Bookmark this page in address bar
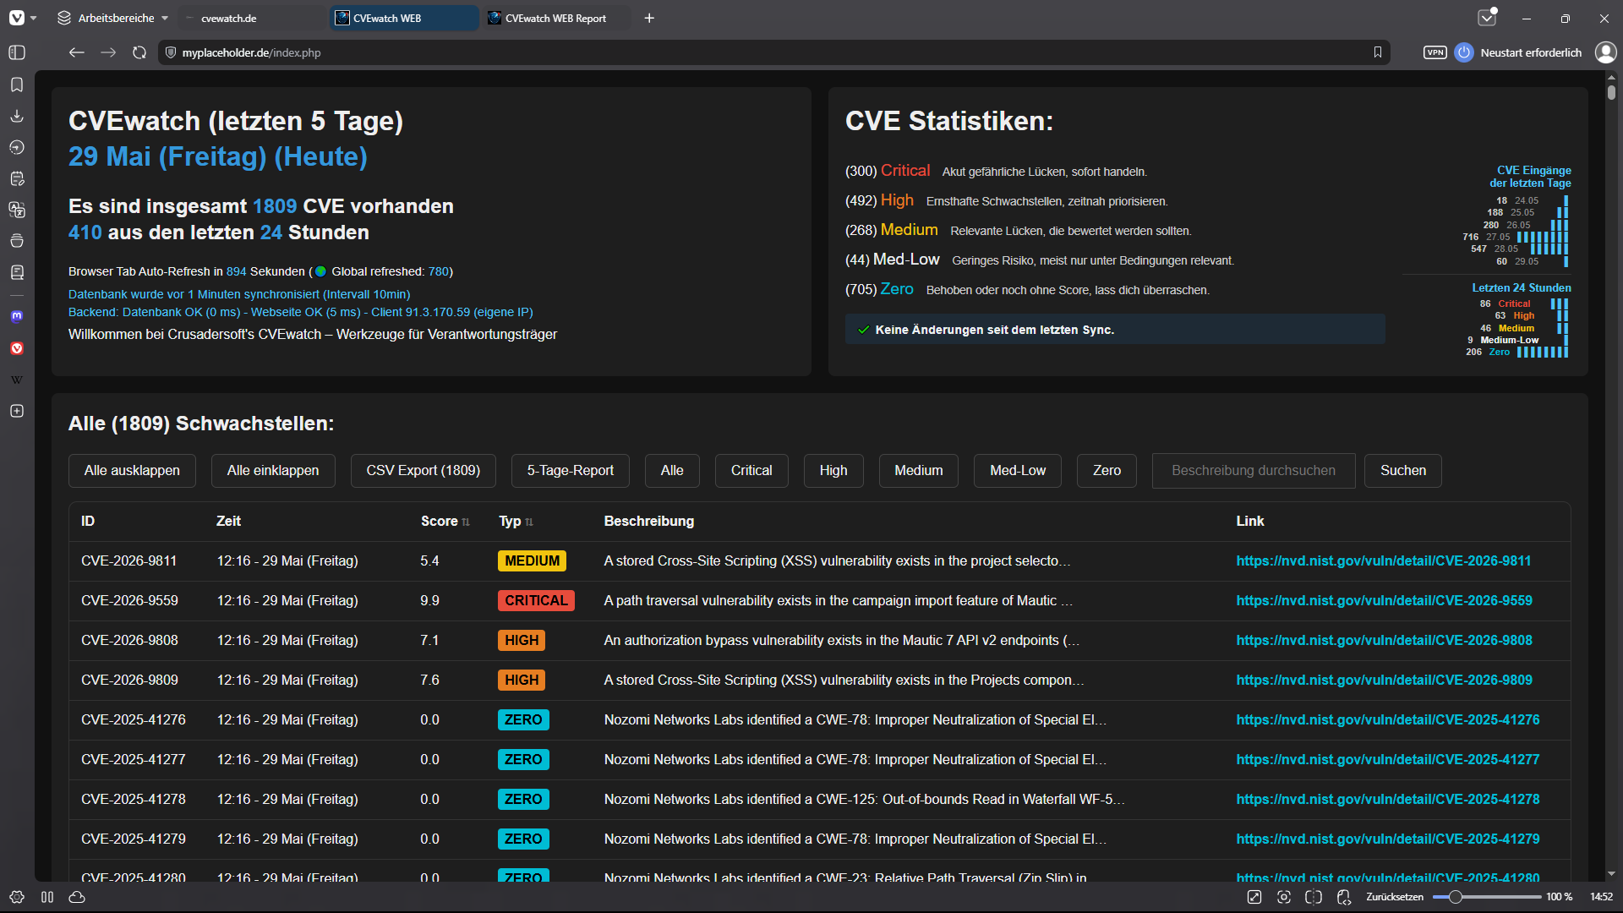This screenshot has width=1623, height=913. [1378, 52]
